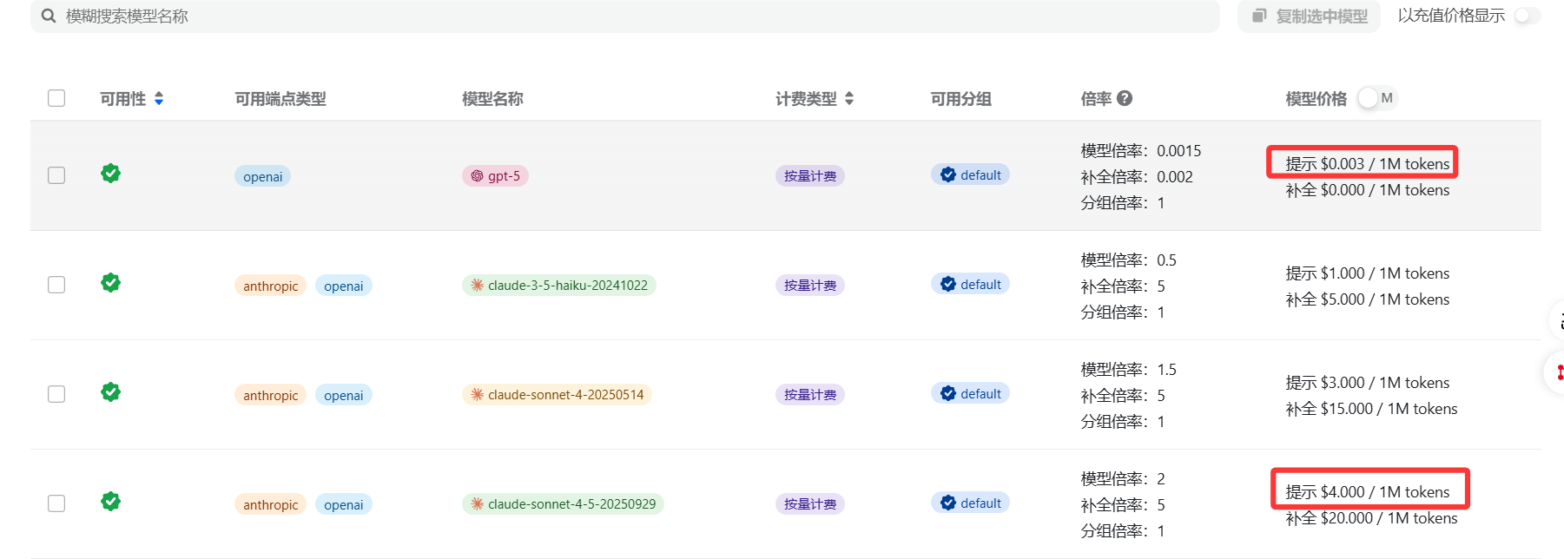The image size is (1564, 559).
Task: Select price text 补全 $15.000 / 1M tokens
Action: click(1372, 409)
